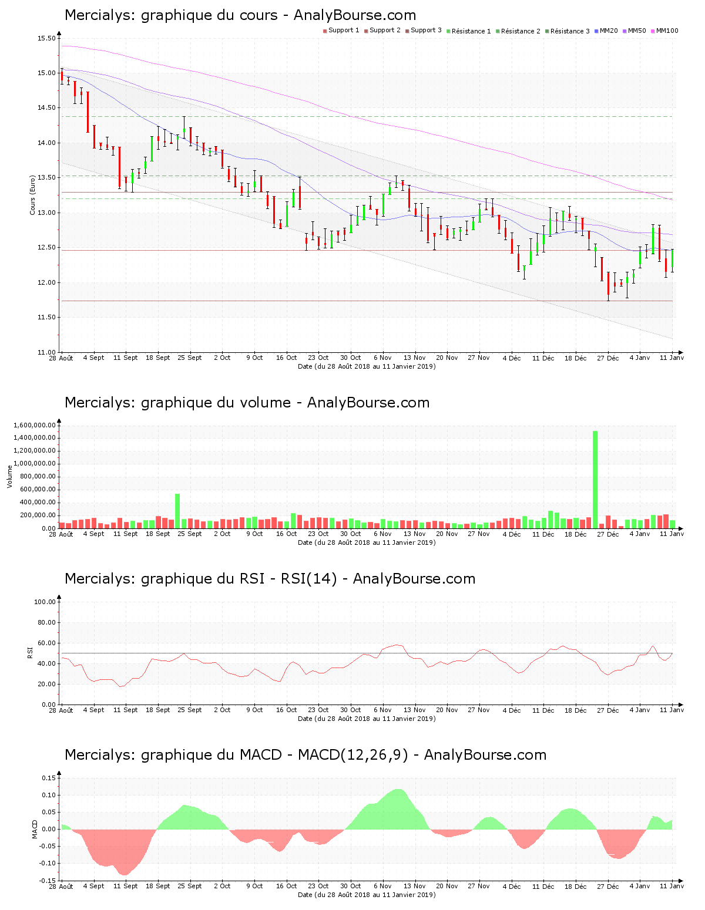Select the Résistance 3 legend entry
705x910 pixels.
(567, 31)
